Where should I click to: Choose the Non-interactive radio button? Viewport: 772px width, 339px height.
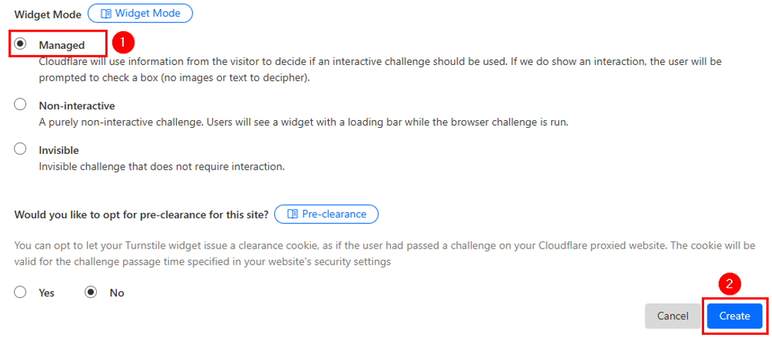(21, 105)
